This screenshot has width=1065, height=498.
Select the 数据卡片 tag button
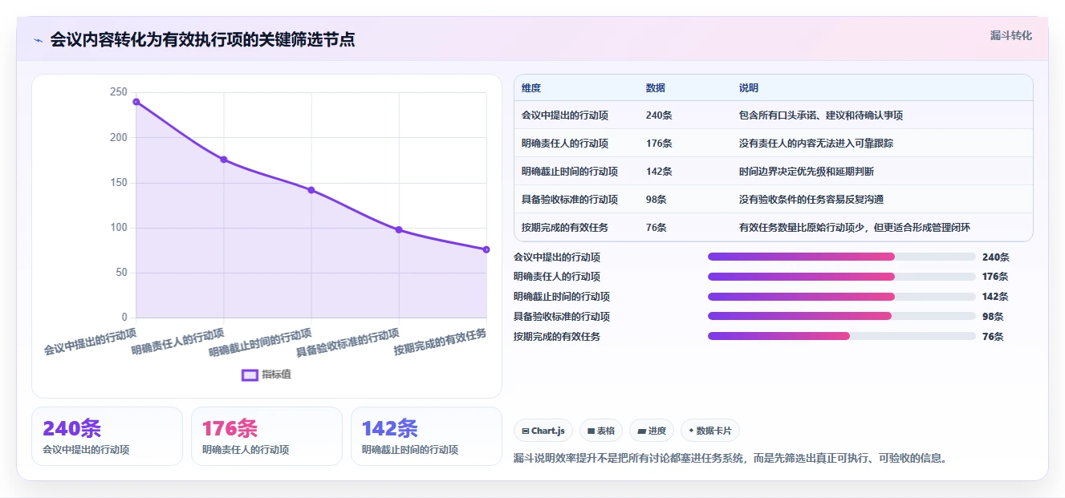coord(709,431)
